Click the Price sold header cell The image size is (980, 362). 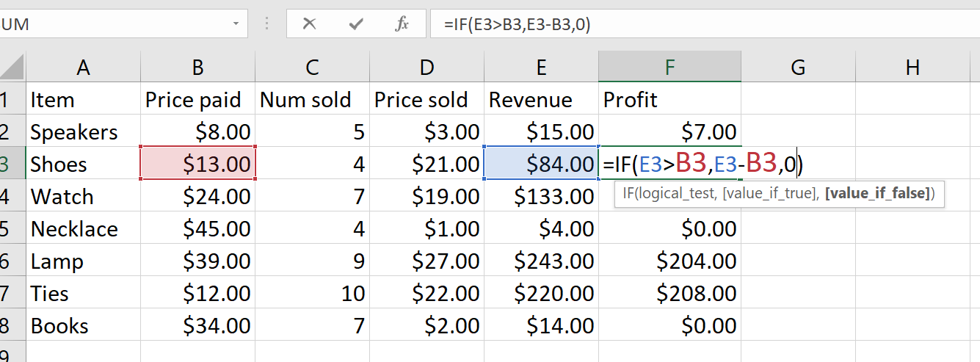[x=427, y=99]
